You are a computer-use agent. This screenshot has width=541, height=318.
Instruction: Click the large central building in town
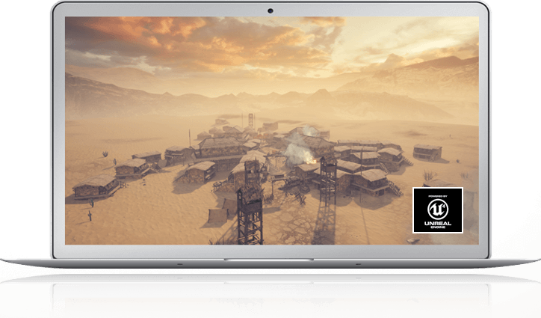220,144
